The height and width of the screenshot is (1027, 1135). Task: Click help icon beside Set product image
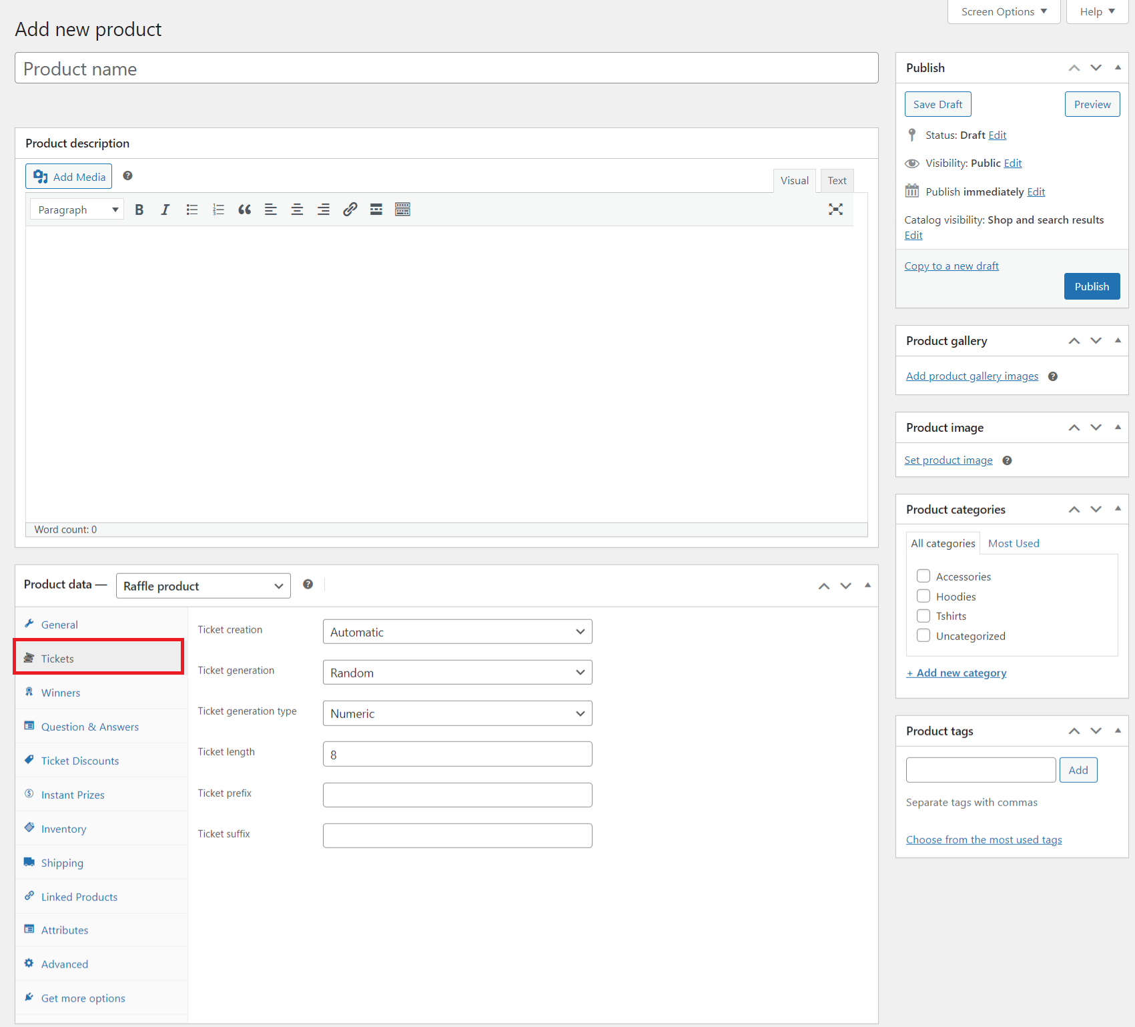1007,460
